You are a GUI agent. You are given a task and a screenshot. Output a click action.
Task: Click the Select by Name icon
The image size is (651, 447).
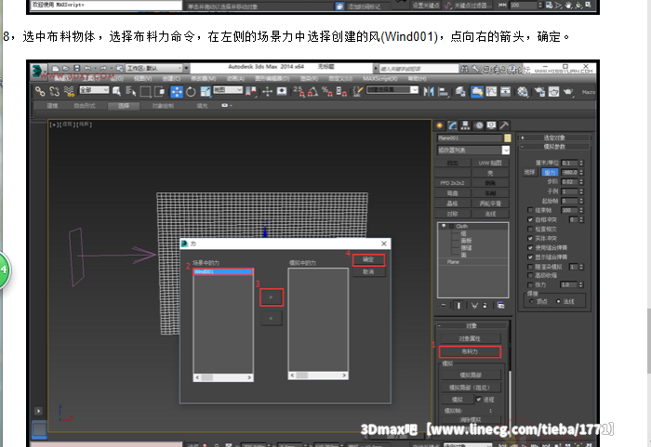point(131,91)
